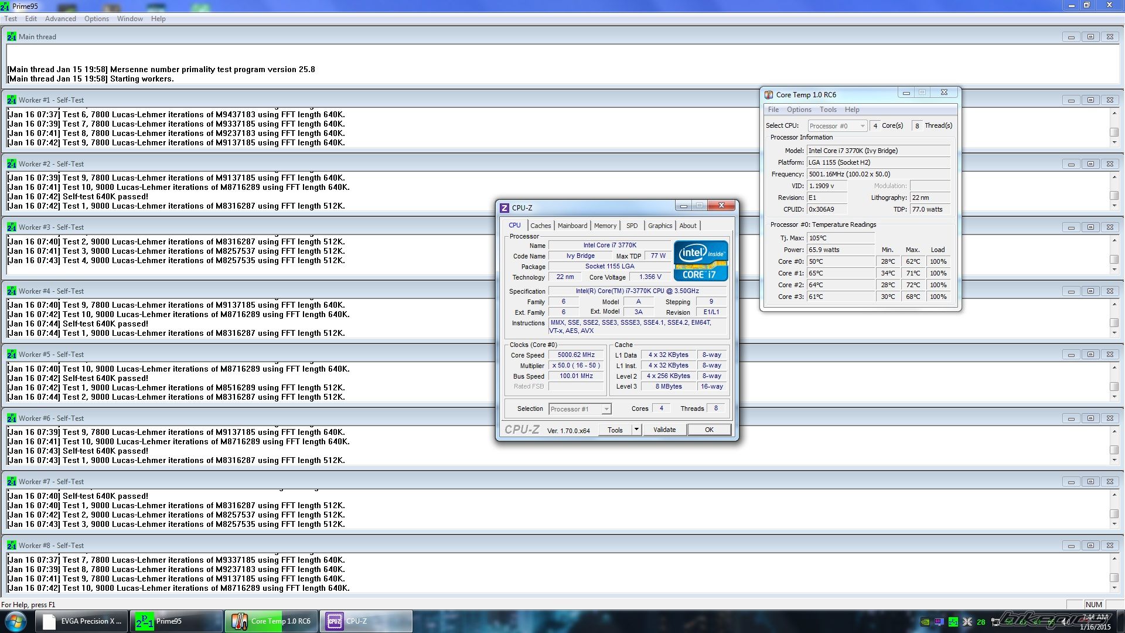The width and height of the screenshot is (1125, 633).
Task: Maximize the Worker #3 Self-Test window
Action: point(1090,227)
